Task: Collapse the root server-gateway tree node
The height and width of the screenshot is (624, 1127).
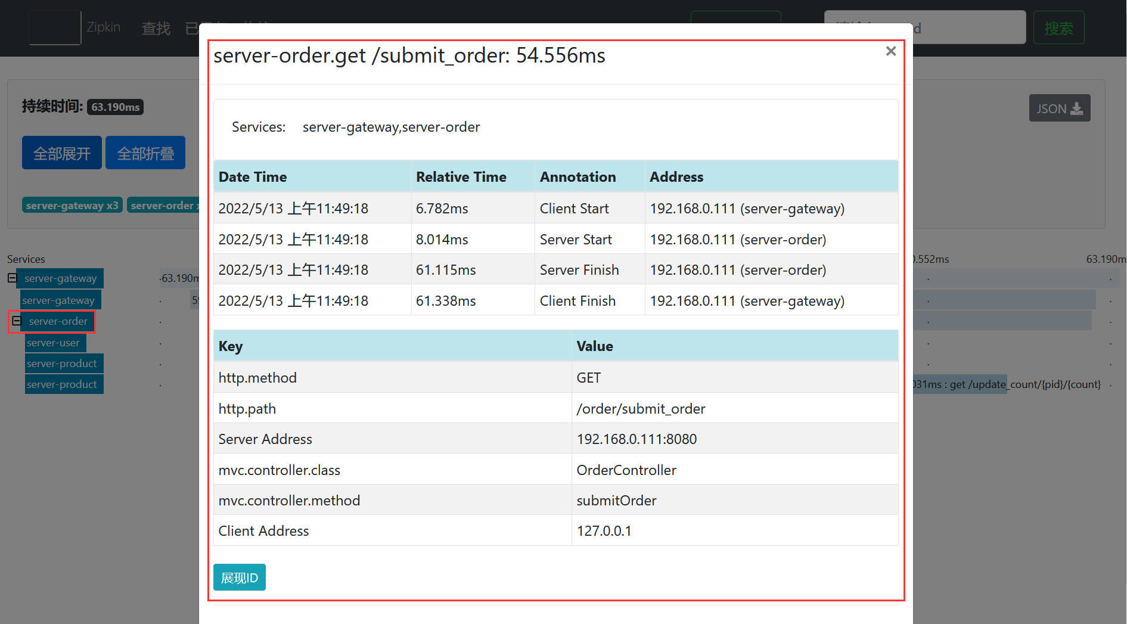Action: (13, 278)
